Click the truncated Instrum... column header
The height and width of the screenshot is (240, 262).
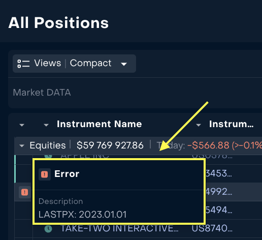[232, 124]
